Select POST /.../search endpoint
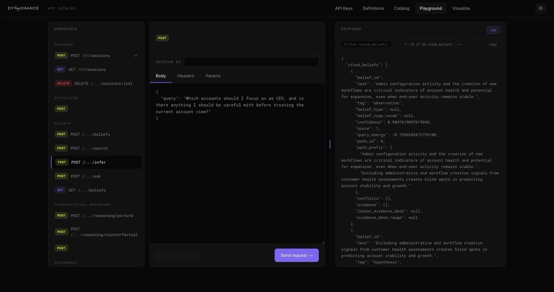554x292 pixels. [x=96, y=148]
